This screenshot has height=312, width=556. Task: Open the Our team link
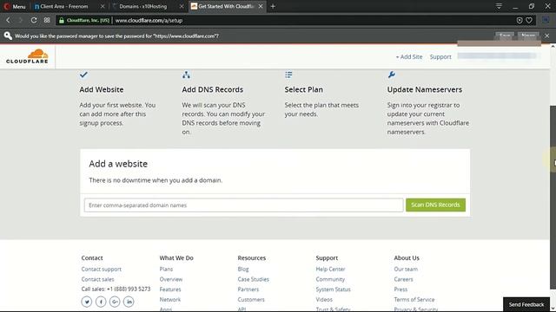406,270
